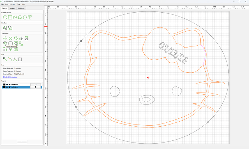This screenshot has width=249, height=149.
Task: Click the 'Open Selected: 0 Vectors' text
Action: point(12,71)
